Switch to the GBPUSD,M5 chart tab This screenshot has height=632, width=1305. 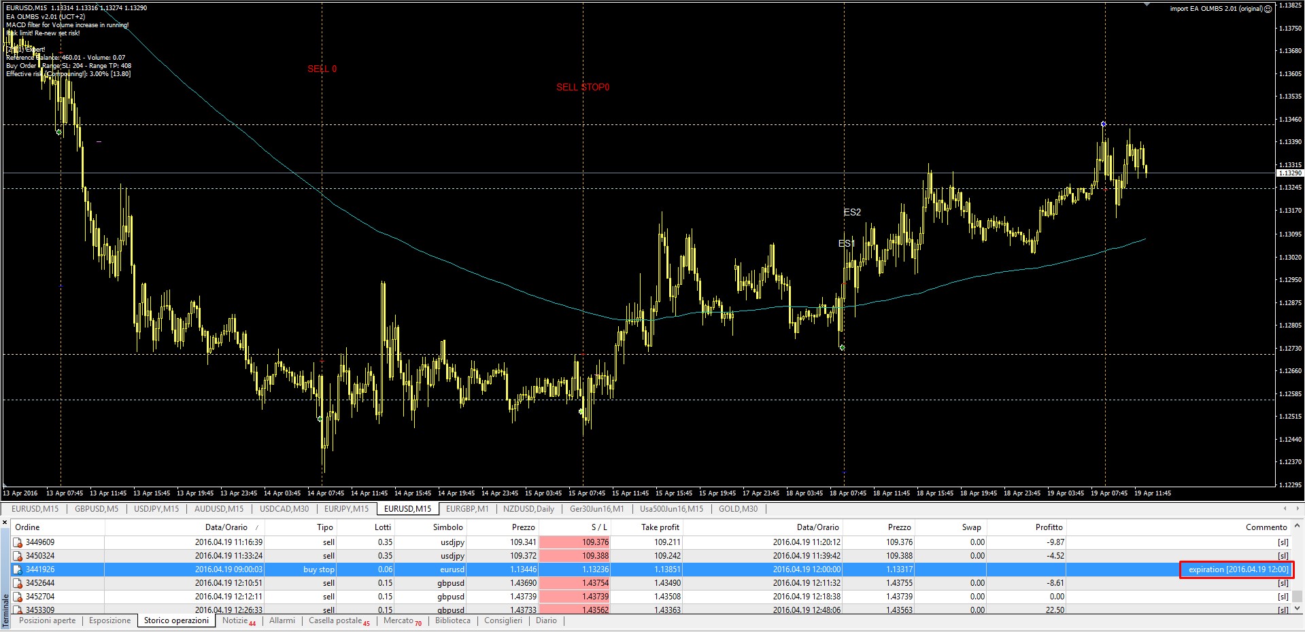click(x=97, y=509)
